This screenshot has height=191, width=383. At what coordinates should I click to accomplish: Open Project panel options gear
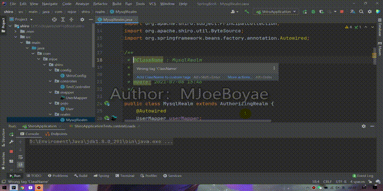pyautogui.click(x=82, y=20)
